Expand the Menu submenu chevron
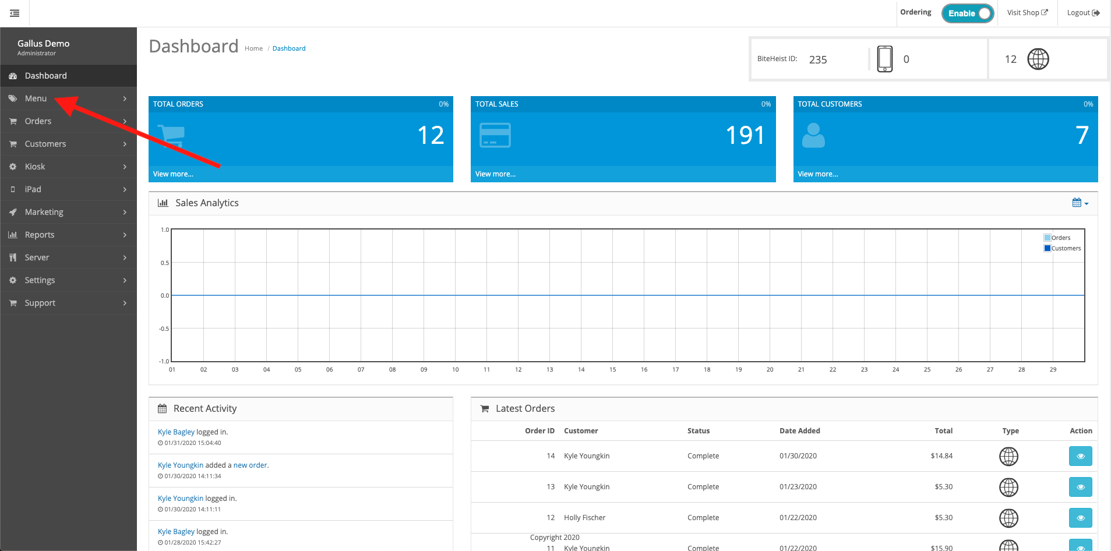The width and height of the screenshot is (1111, 551). coord(125,99)
